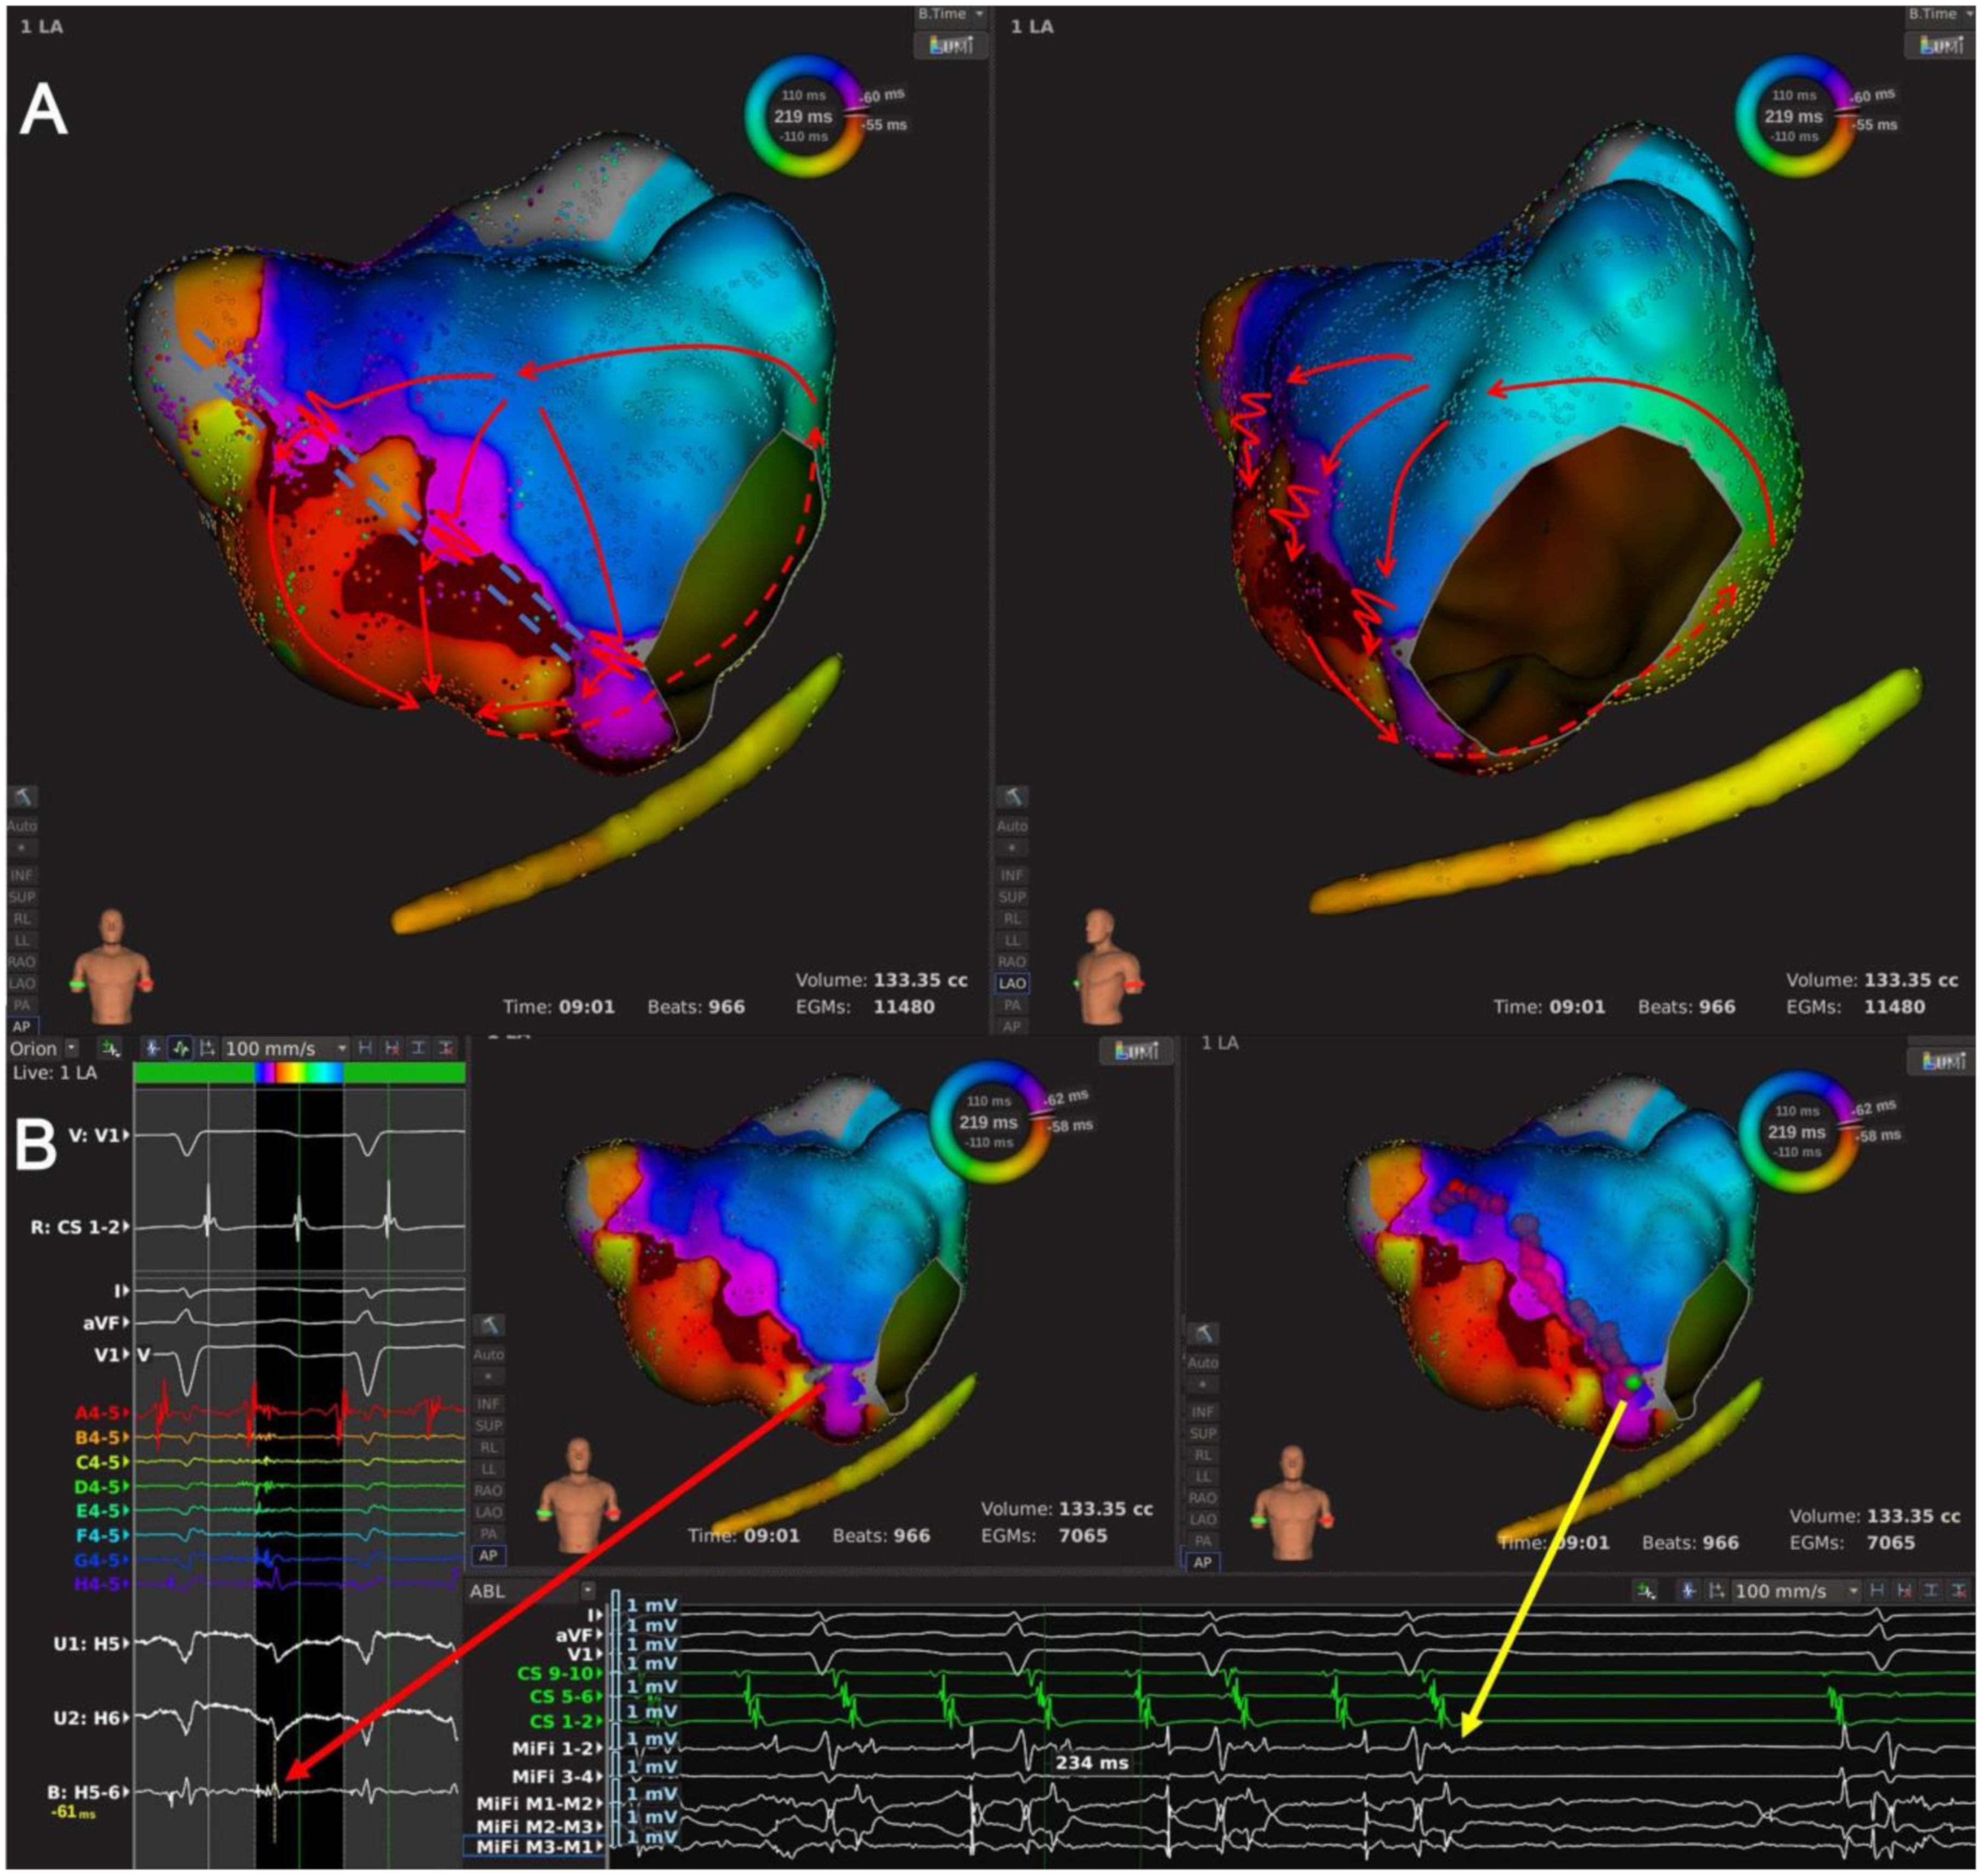Viewport: 1982px width, 1876px height.
Task: Toggle the green waveform display icon in Orion toolbar
Action: coord(180,1048)
